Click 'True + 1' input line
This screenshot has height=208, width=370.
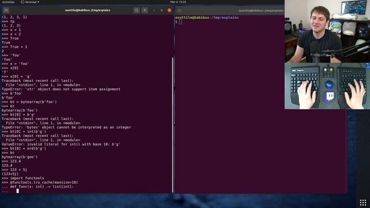click(x=14, y=47)
